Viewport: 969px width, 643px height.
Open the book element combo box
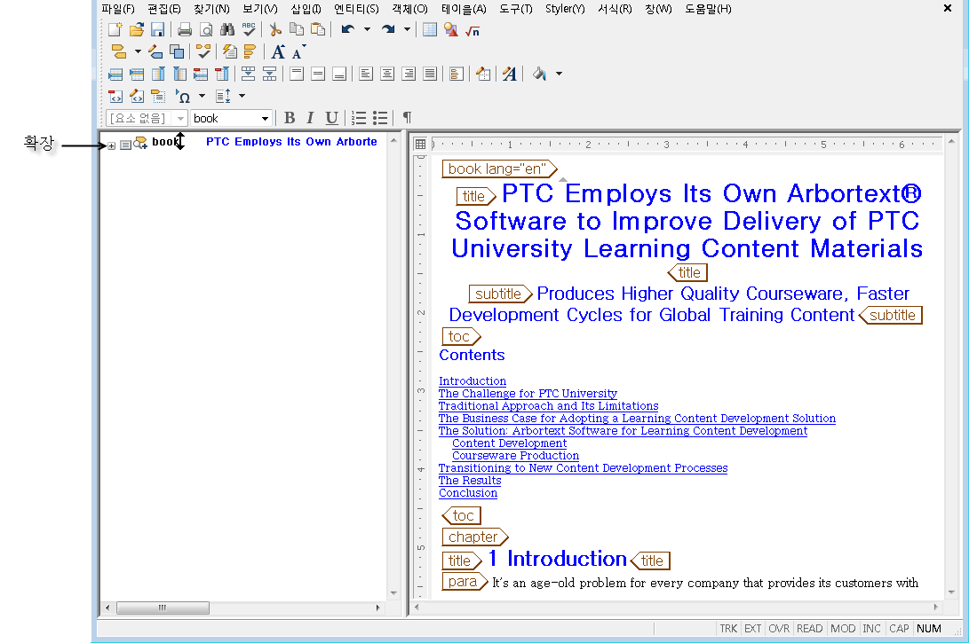tap(231, 119)
